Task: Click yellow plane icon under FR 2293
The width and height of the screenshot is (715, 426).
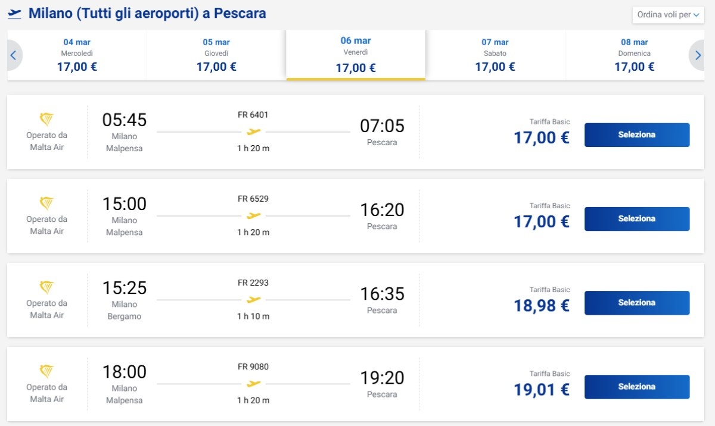Action: 254,299
